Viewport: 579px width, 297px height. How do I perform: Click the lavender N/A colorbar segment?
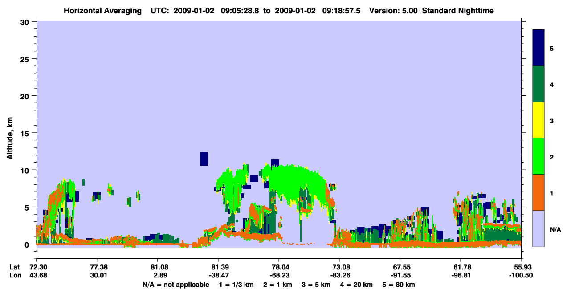click(538, 228)
